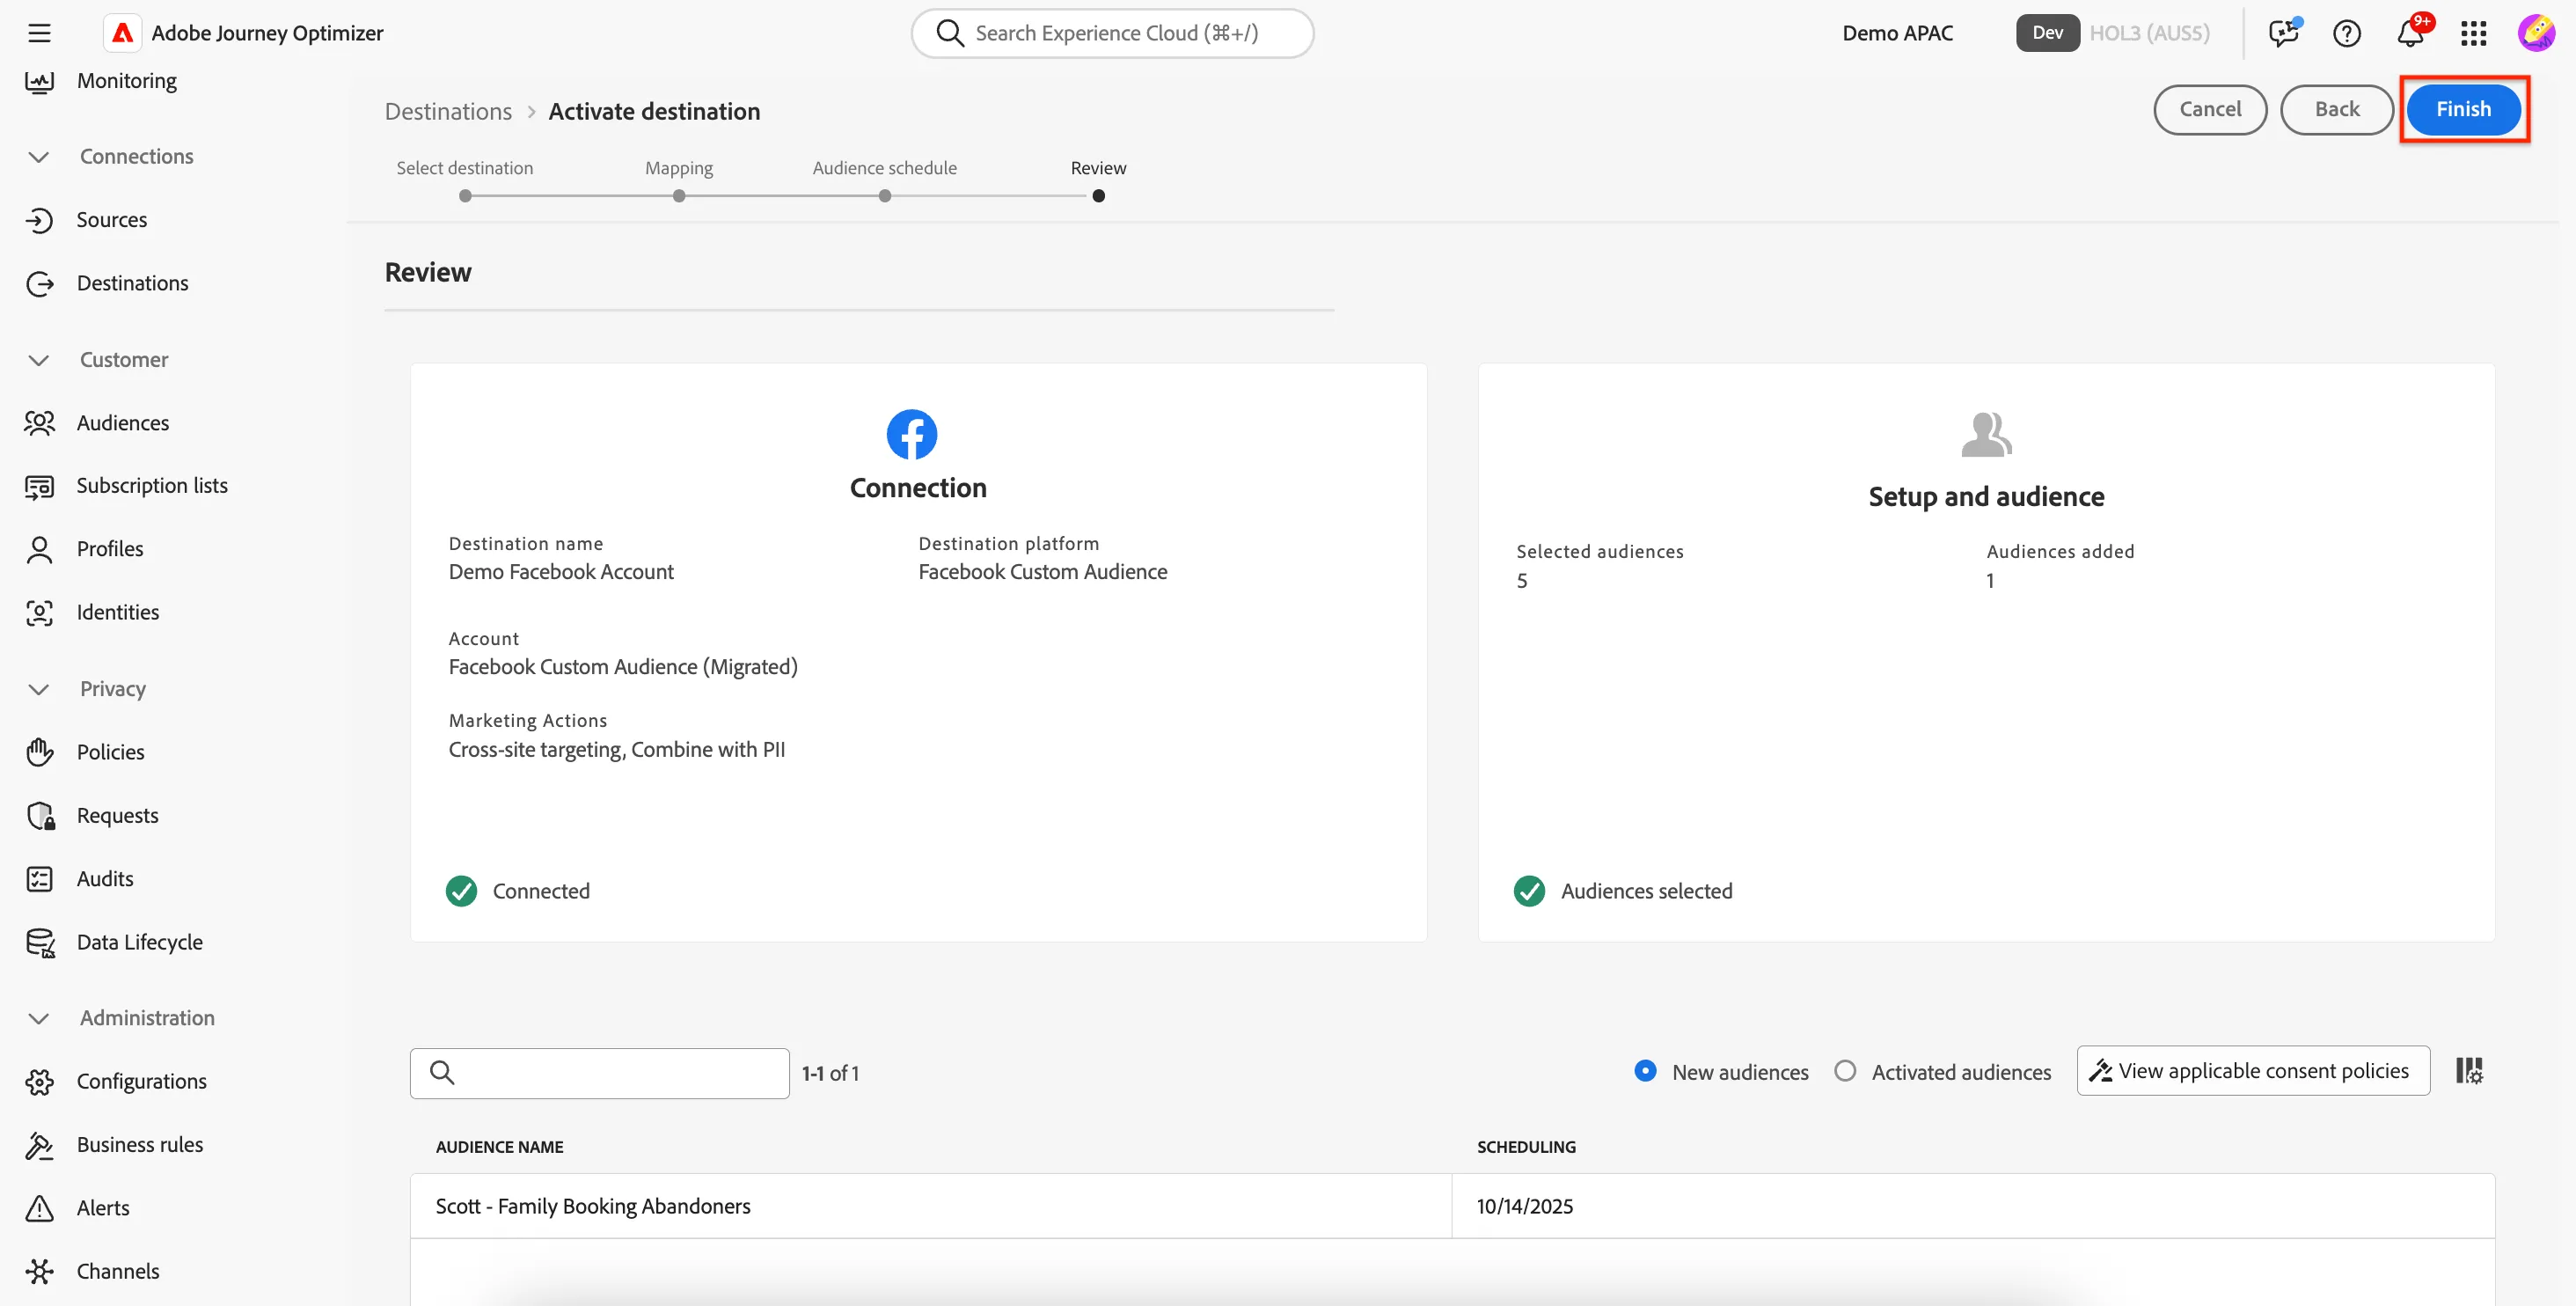The image size is (2576, 1306).
Task: Click the Policies hand icon
Action: (x=39, y=752)
